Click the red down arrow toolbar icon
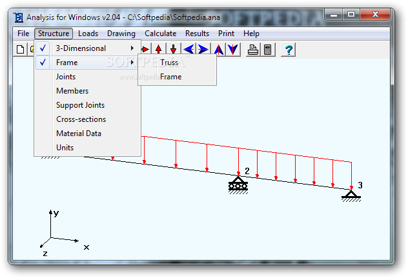The height and width of the screenshot is (278, 408). 173,49
